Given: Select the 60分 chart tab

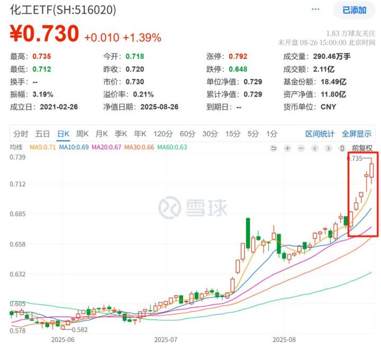Looking at the screenshot, I should [187, 134].
